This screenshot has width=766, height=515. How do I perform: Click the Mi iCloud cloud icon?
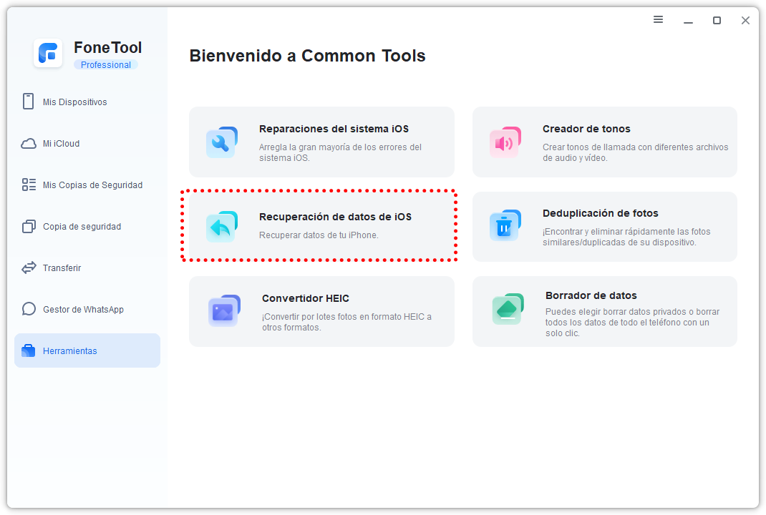pos(29,144)
